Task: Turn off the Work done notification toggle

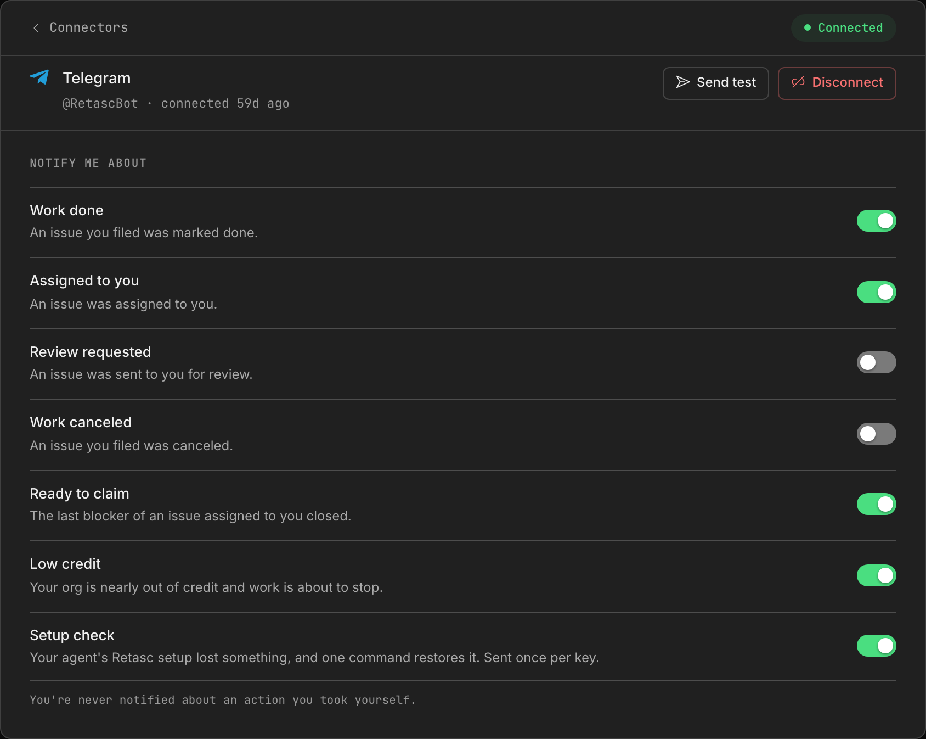Action: (x=876, y=221)
